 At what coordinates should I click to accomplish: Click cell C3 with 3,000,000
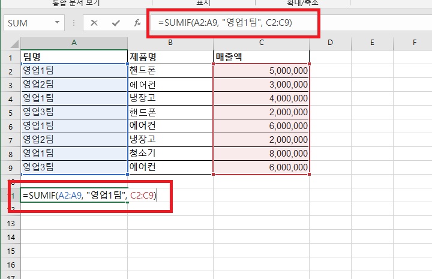262,85
